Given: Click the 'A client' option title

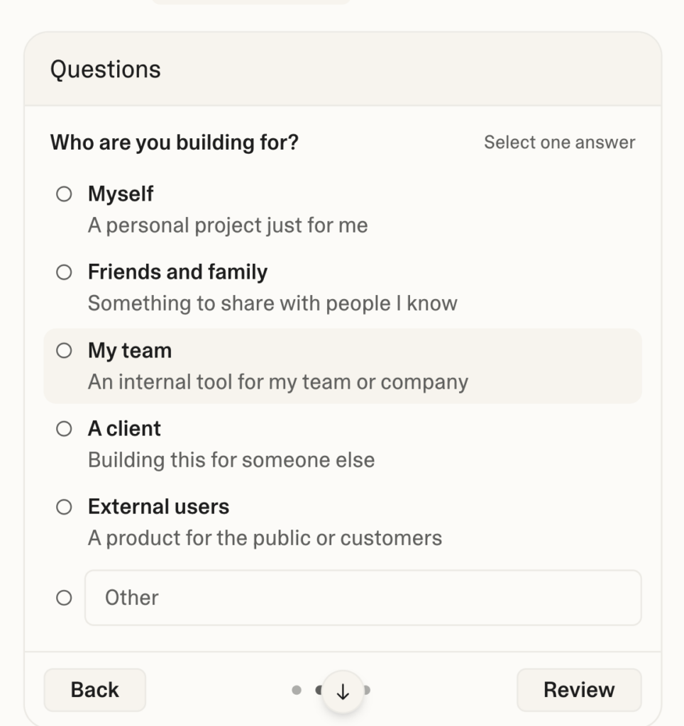Looking at the screenshot, I should [x=124, y=429].
